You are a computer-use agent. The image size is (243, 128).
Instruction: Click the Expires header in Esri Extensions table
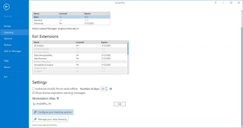click(x=104, y=42)
